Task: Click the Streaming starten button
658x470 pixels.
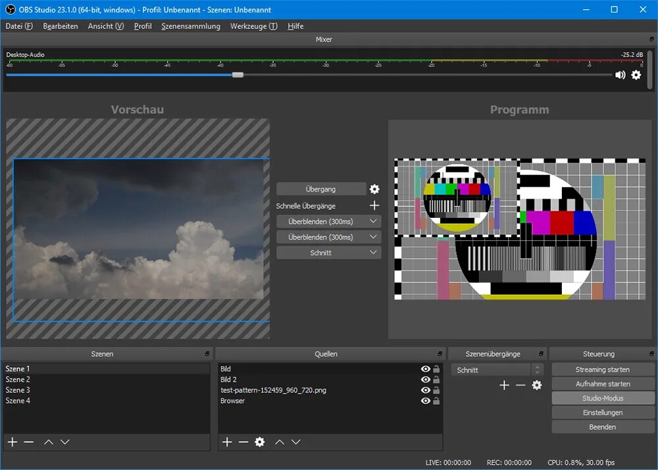Action: pyautogui.click(x=603, y=369)
